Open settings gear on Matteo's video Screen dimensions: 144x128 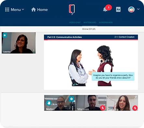tap(72, 99)
